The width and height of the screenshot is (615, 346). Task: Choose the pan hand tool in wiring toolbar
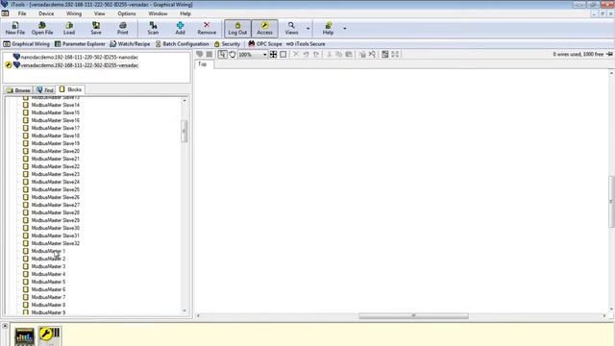point(233,55)
